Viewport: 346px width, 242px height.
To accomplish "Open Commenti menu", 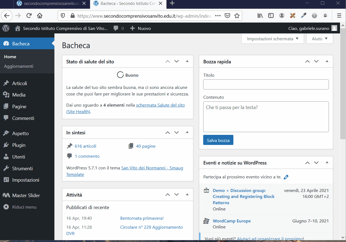I will [27, 118].
